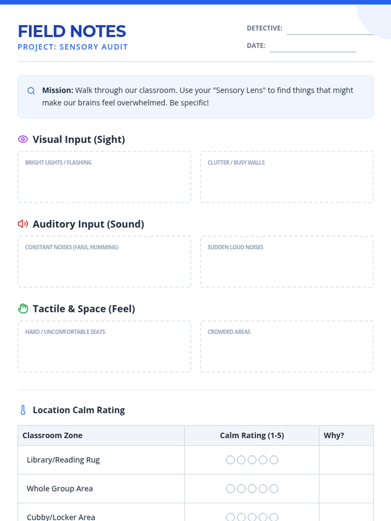This screenshot has height=521, width=391.
Task: Select rating 1 for Library/Reading Rug
Action: click(x=230, y=460)
